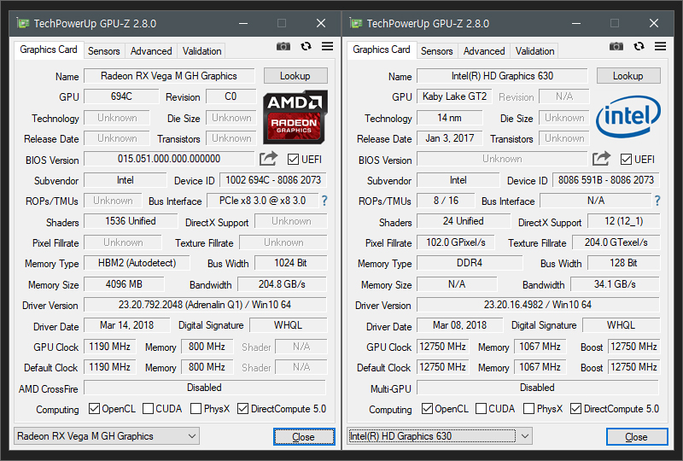
Task: Toggle CUDA checkbox in Intel window
Action: [x=481, y=409]
